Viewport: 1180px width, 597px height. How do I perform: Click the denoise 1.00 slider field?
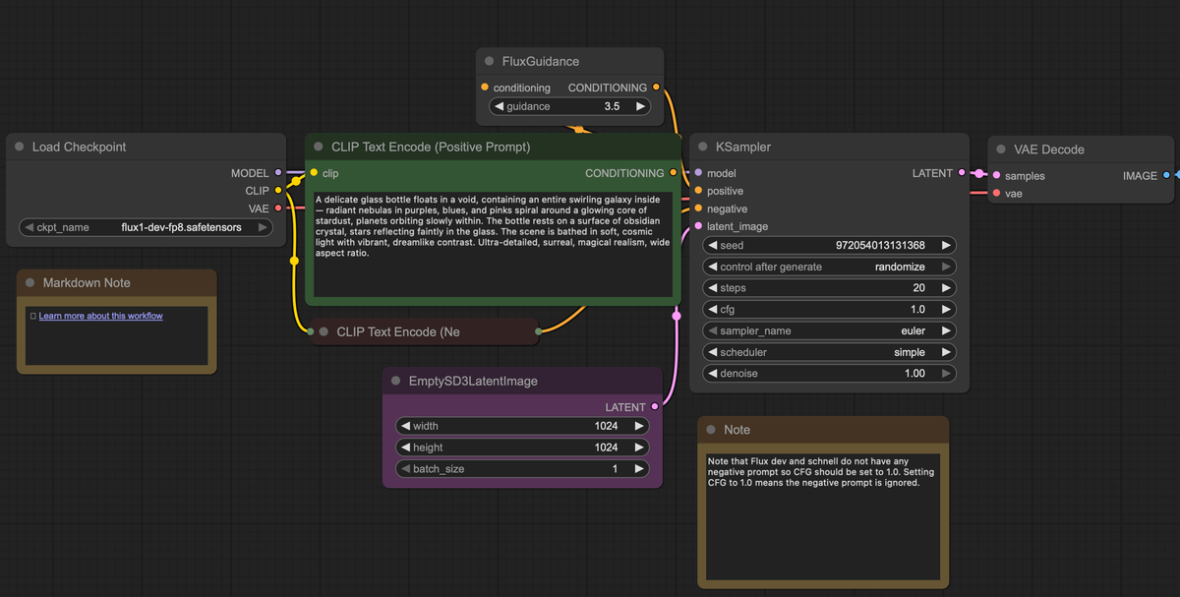click(829, 374)
